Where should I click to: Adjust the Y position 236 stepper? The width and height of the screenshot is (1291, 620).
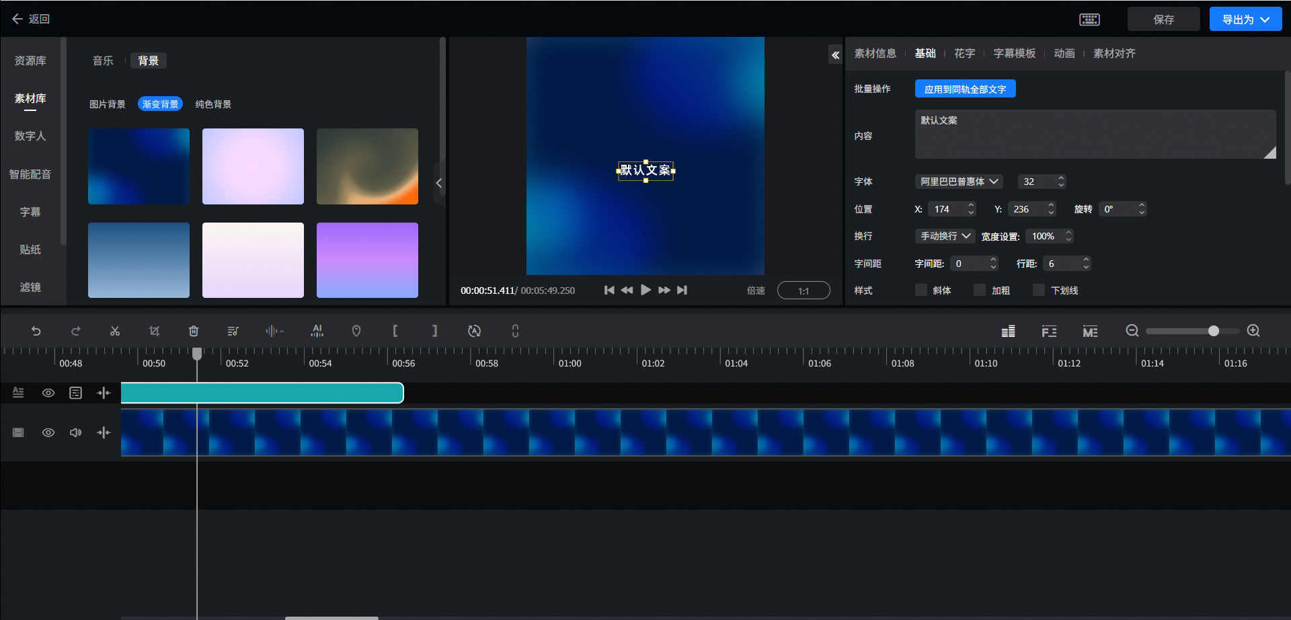click(x=1051, y=209)
